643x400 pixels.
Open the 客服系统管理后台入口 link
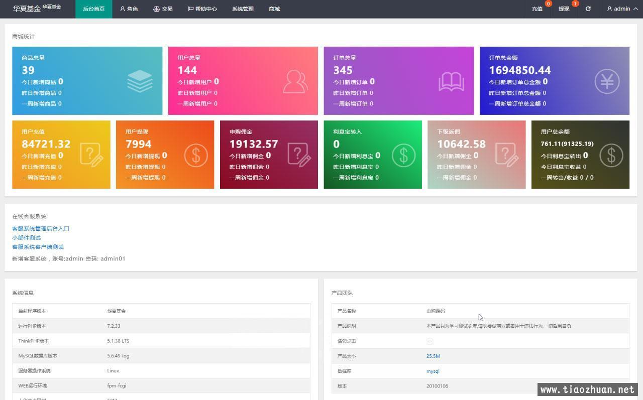(41, 228)
